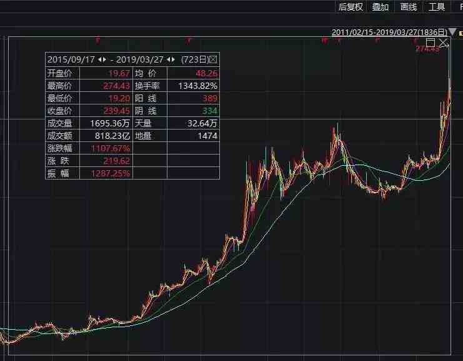The image size is (463, 361).
Task: Maximize the range statistics chart window
Action: pyautogui.click(x=431, y=43)
